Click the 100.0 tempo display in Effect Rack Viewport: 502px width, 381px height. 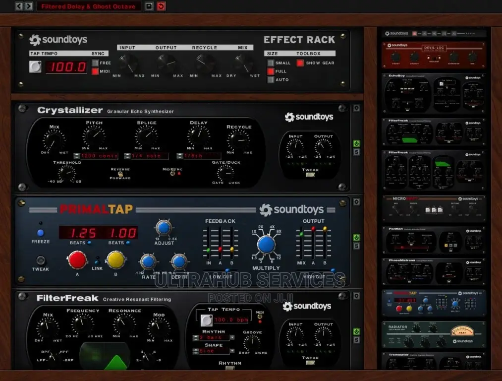click(x=66, y=67)
